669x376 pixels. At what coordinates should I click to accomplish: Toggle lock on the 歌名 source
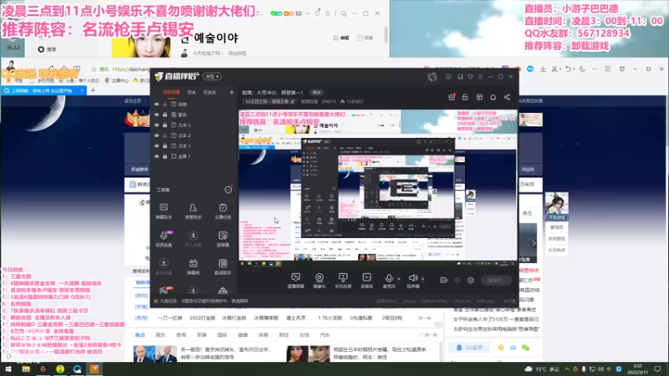pos(165,114)
